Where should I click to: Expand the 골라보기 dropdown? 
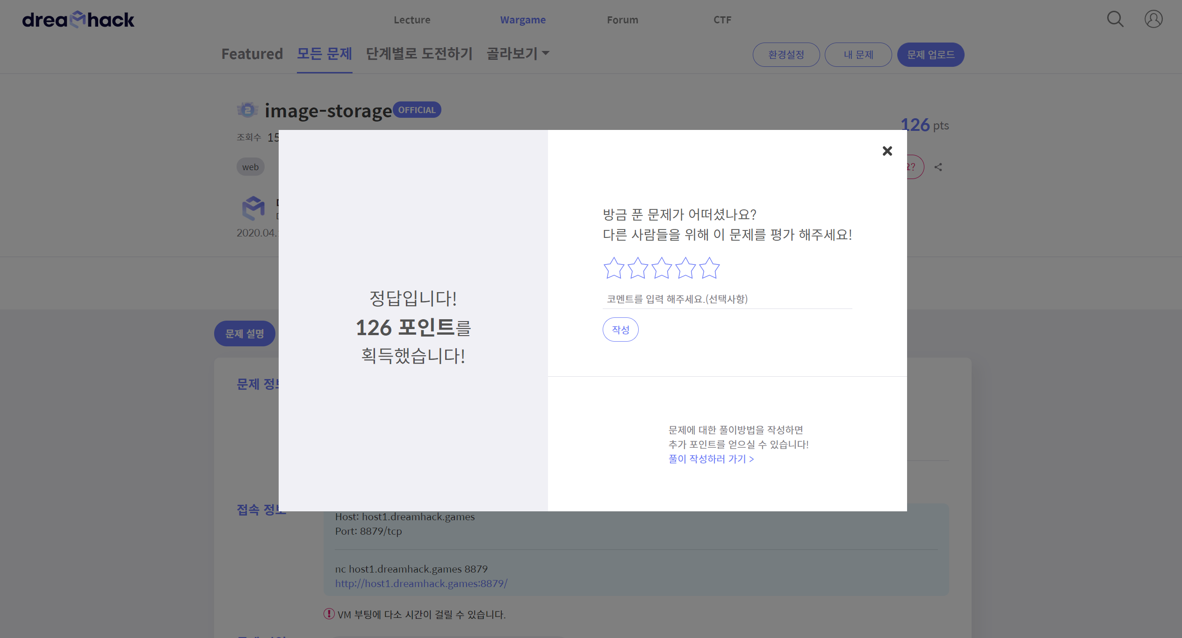tap(518, 54)
